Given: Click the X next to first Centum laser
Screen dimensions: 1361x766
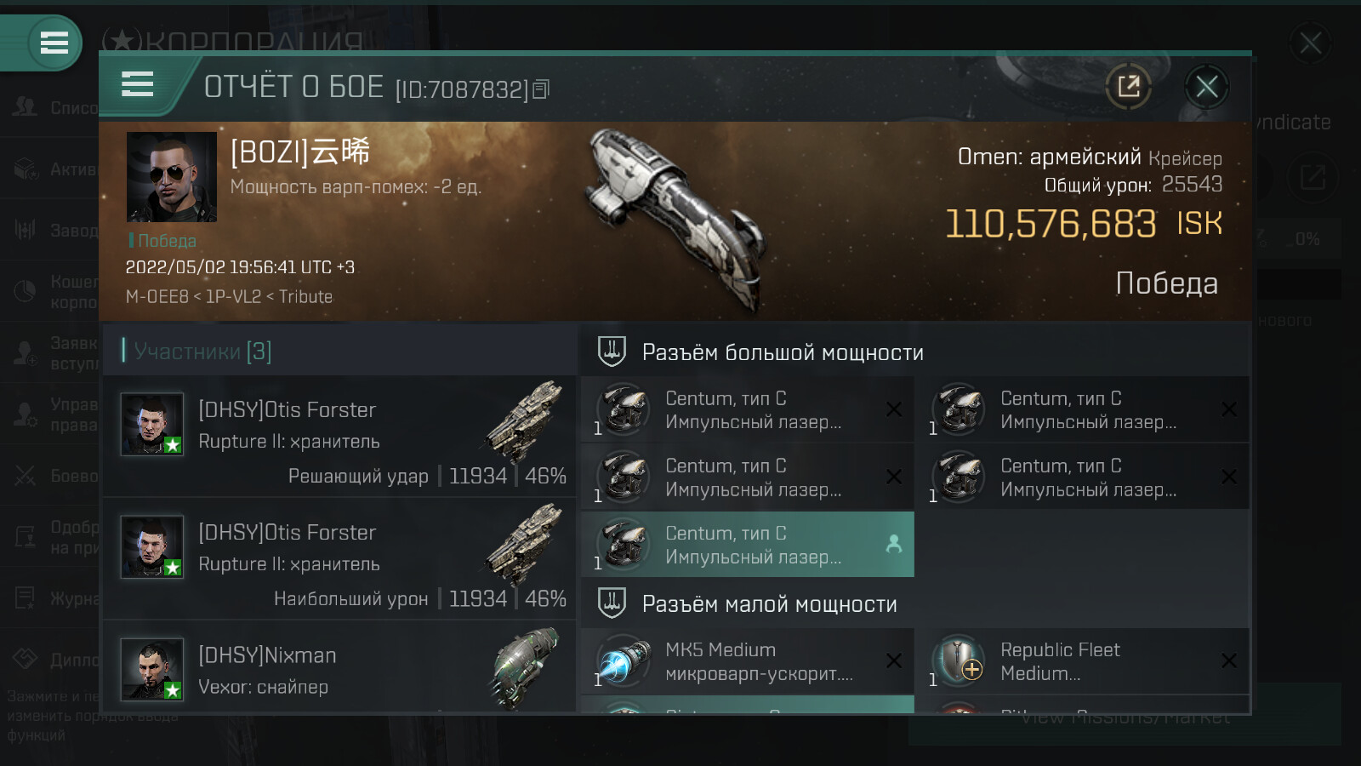Looking at the screenshot, I should [x=894, y=409].
